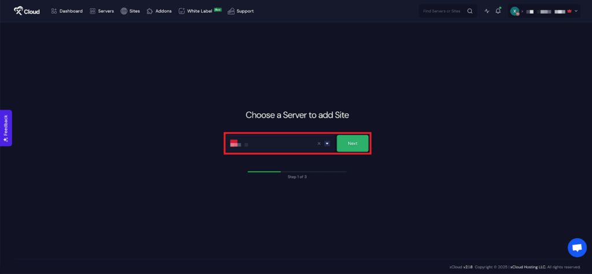Click the user avatar icon
This screenshot has height=274, width=592.
tap(515, 11)
